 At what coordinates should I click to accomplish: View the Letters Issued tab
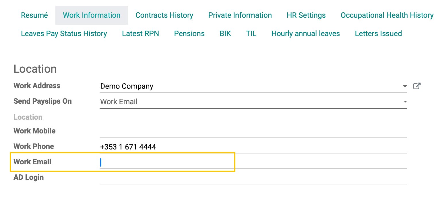point(378,34)
